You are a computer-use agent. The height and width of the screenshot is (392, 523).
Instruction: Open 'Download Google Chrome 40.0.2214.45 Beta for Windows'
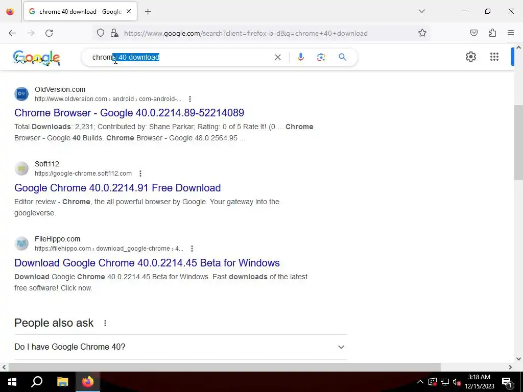point(147,263)
